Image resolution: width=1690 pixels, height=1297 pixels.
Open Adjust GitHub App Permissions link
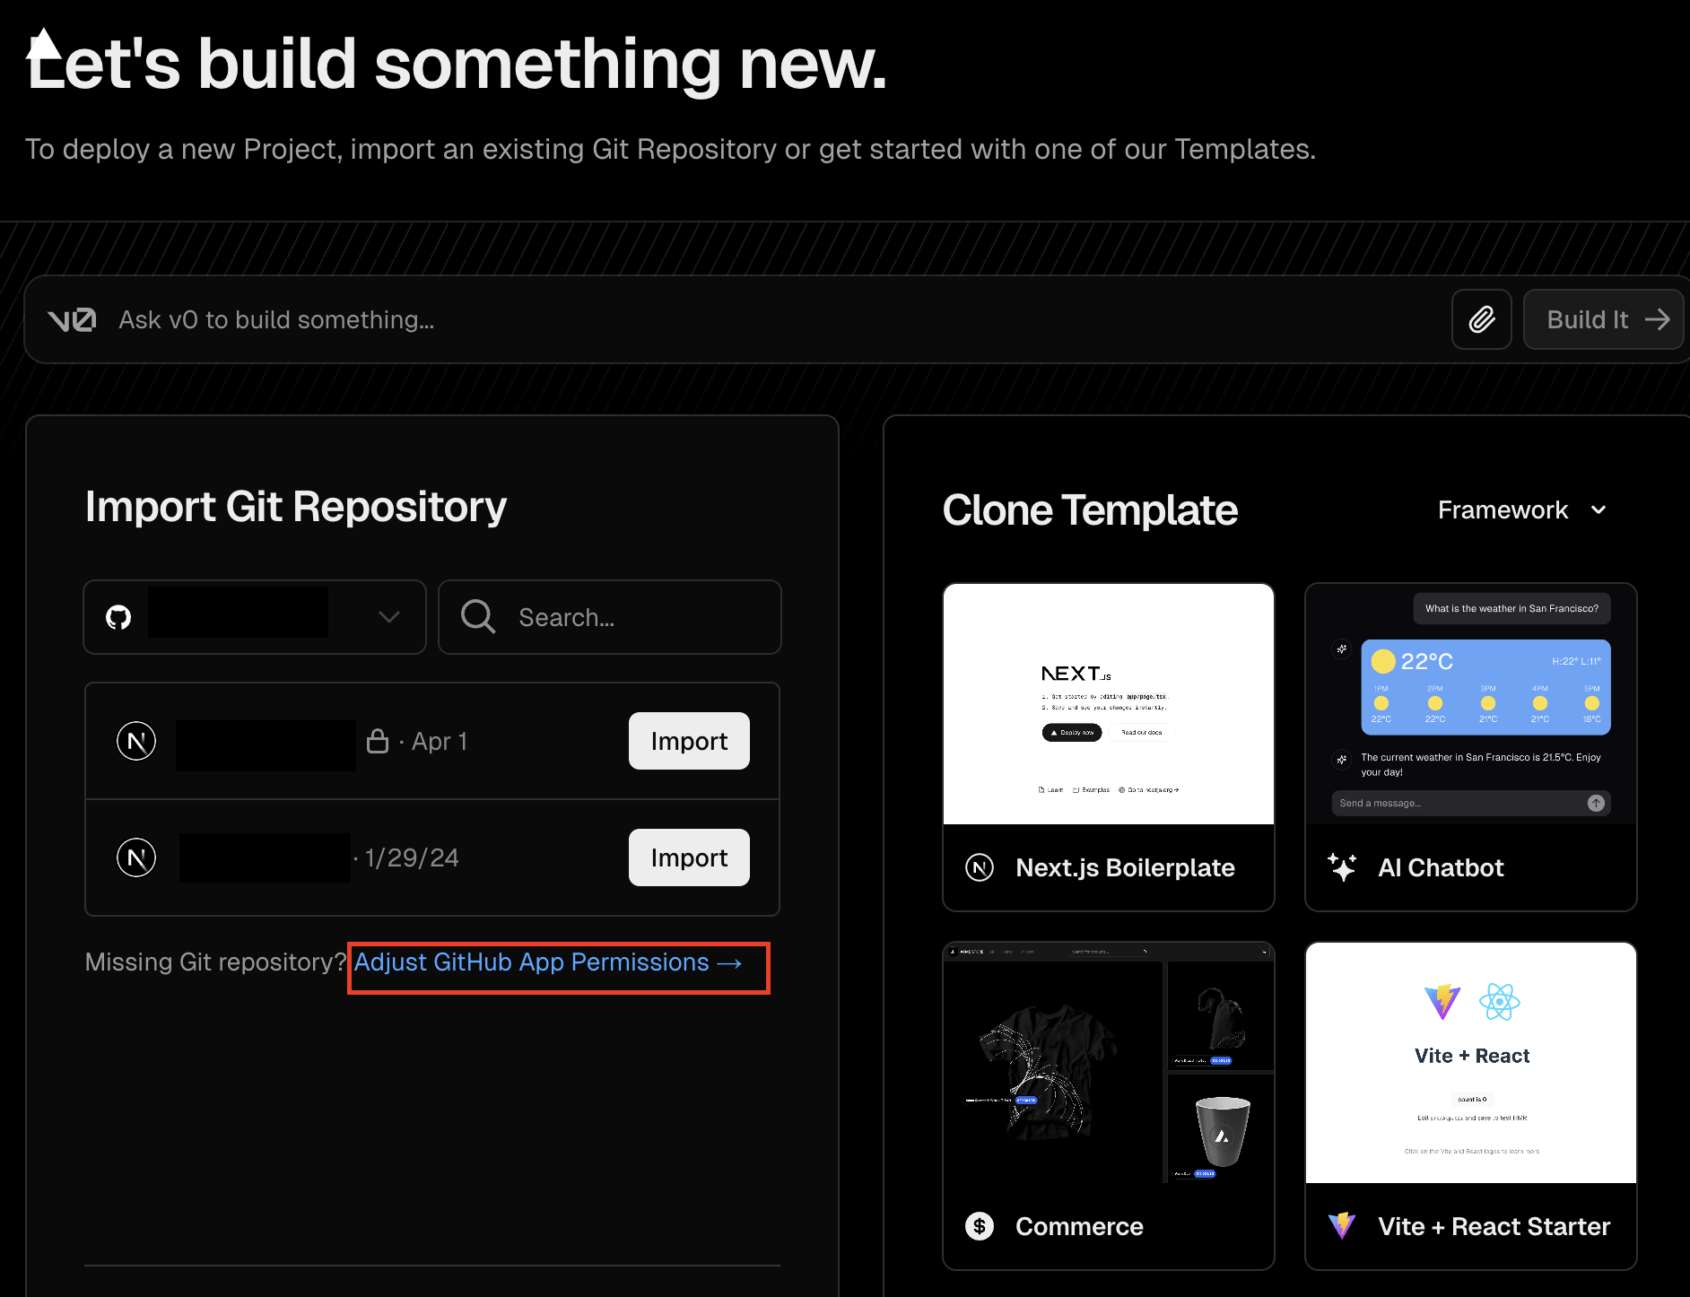tap(548, 962)
